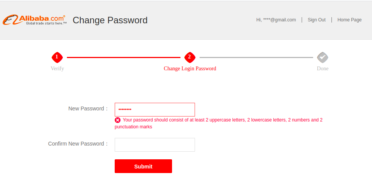Click the password requirements error message
Screen dimensions: 372x191
tap(222, 120)
